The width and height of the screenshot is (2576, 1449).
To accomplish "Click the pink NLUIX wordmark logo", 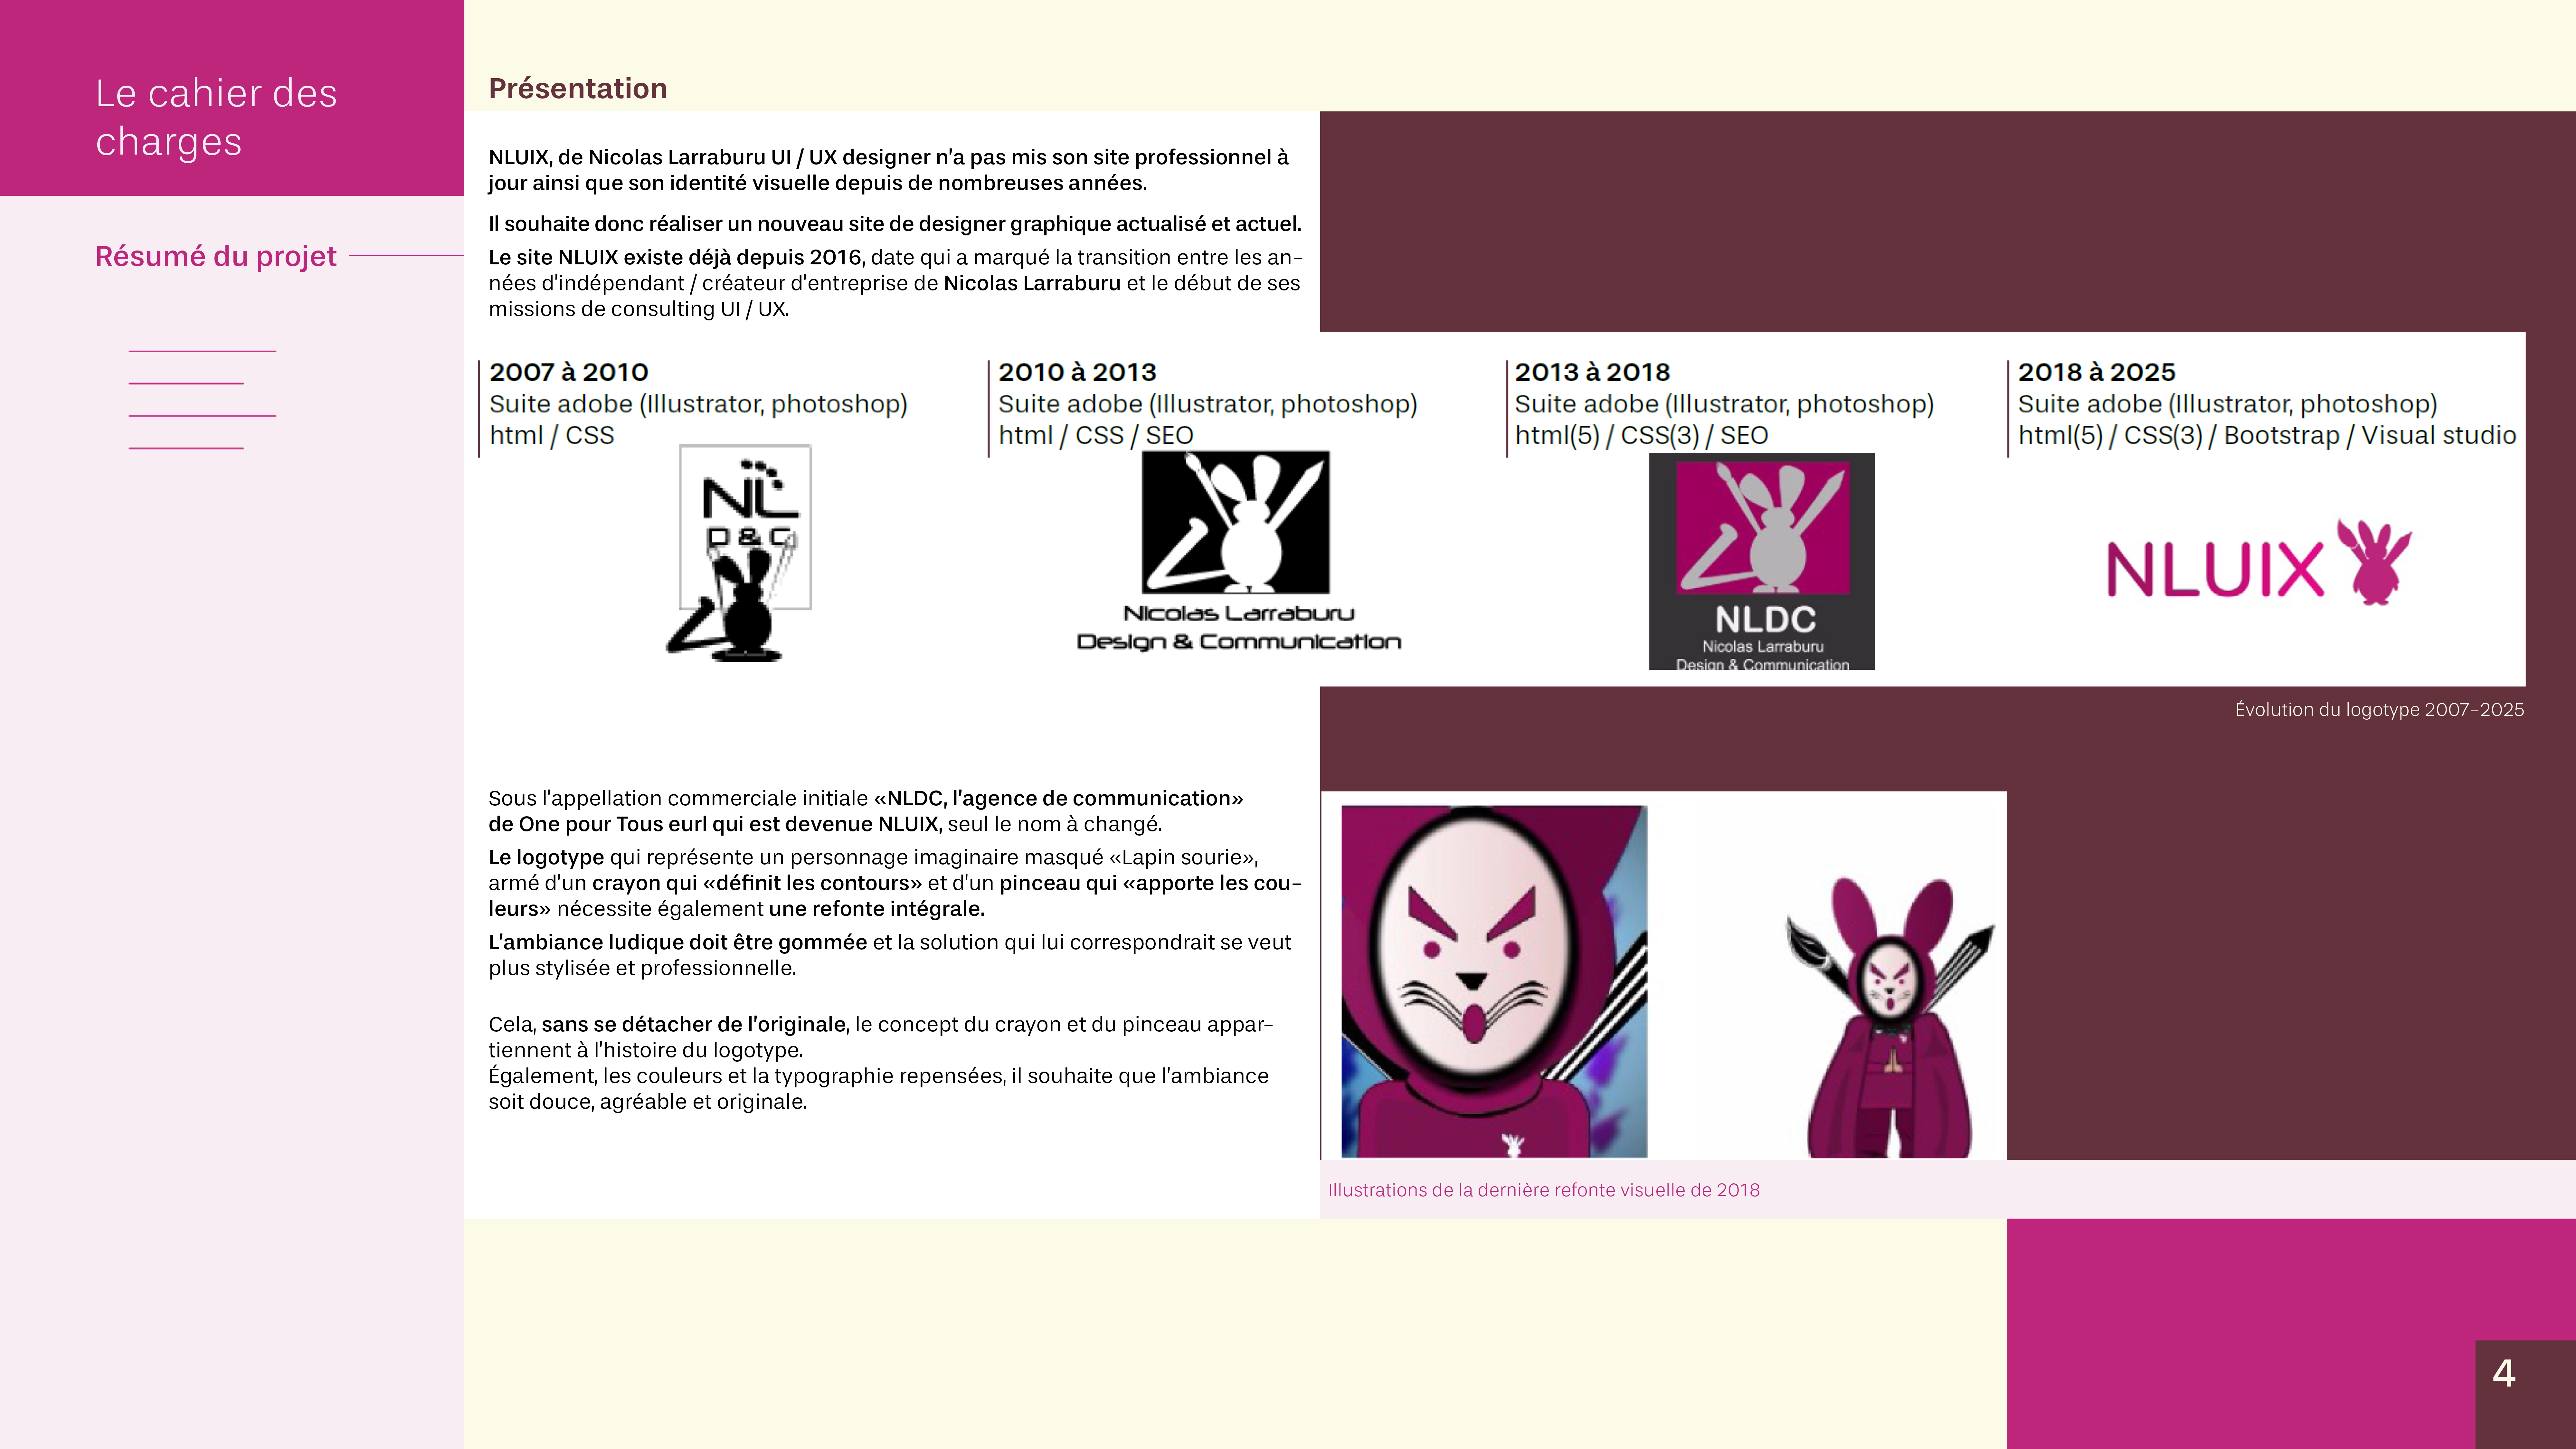I will coord(2215,570).
